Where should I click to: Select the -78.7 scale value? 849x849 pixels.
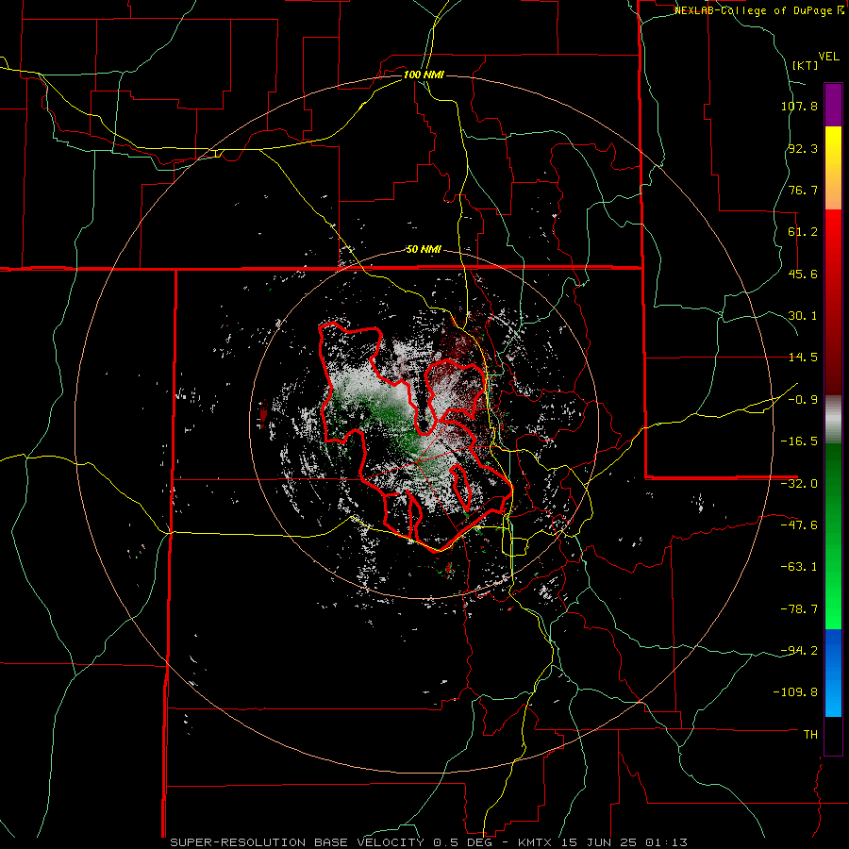point(799,609)
